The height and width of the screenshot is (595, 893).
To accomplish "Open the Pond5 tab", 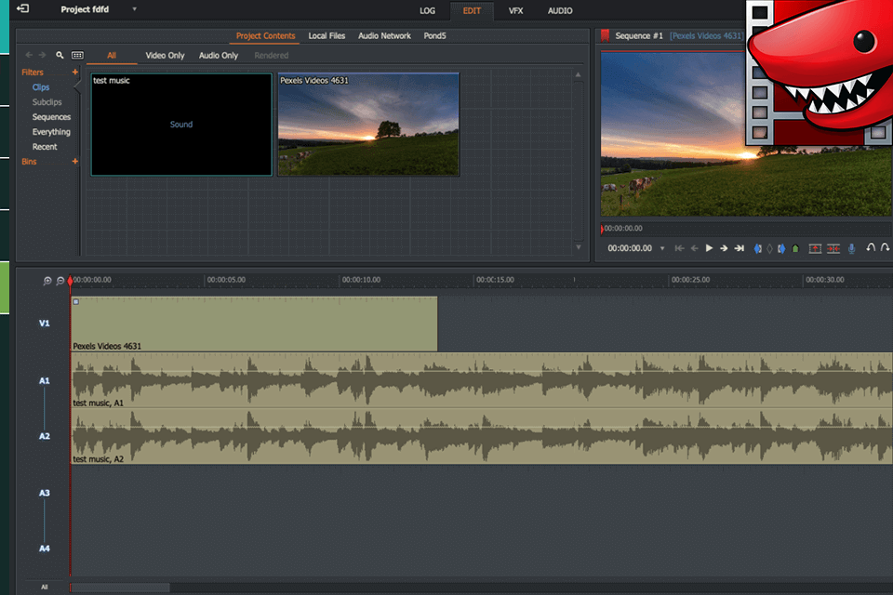I will [434, 36].
